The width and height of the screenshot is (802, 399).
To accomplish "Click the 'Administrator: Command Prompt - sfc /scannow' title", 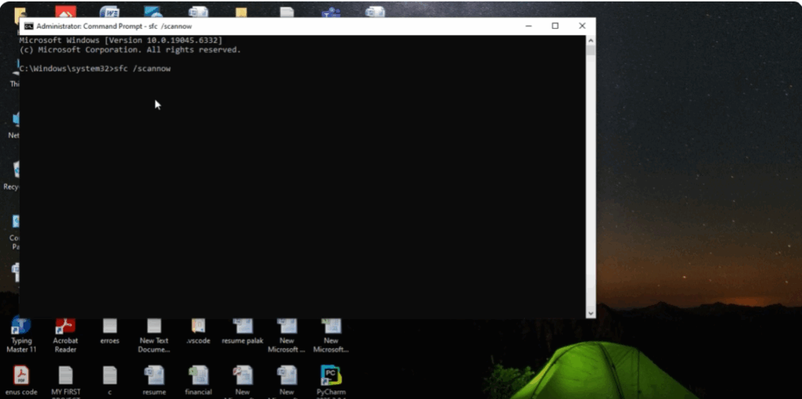I will pyautogui.click(x=114, y=26).
